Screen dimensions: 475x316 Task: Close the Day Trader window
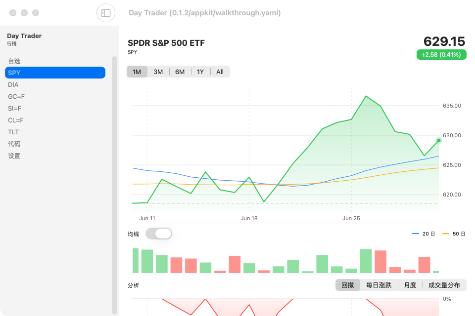click(x=13, y=13)
